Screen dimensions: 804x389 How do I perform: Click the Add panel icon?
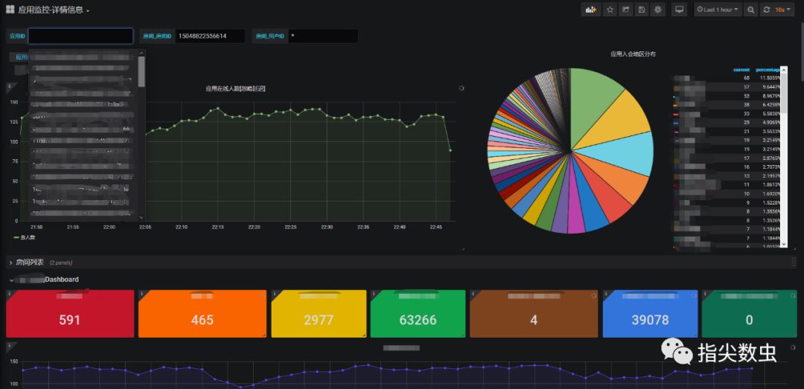(590, 10)
